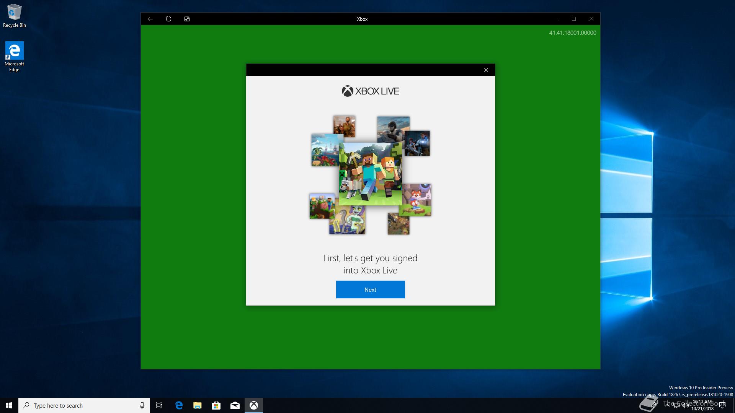Maximize the Xbox window
The image size is (735, 413).
[x=574, y=19]
